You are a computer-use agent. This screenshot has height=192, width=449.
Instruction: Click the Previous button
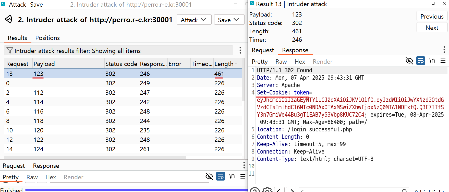coord(432,16)
